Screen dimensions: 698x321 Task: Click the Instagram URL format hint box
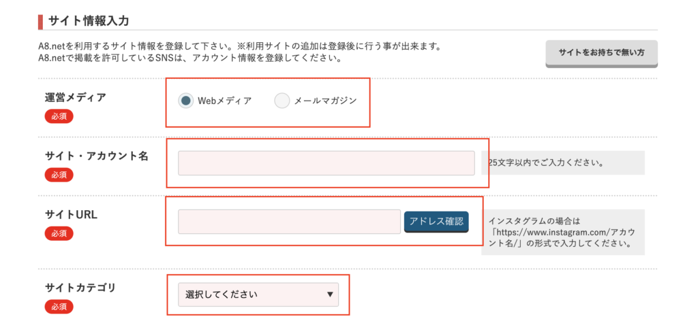[x=562, y=232]
